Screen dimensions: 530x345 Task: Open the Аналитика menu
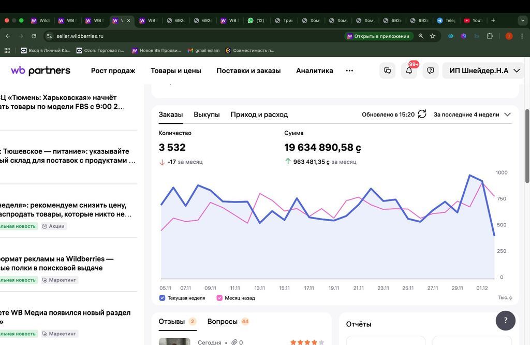tap(314, 70)
